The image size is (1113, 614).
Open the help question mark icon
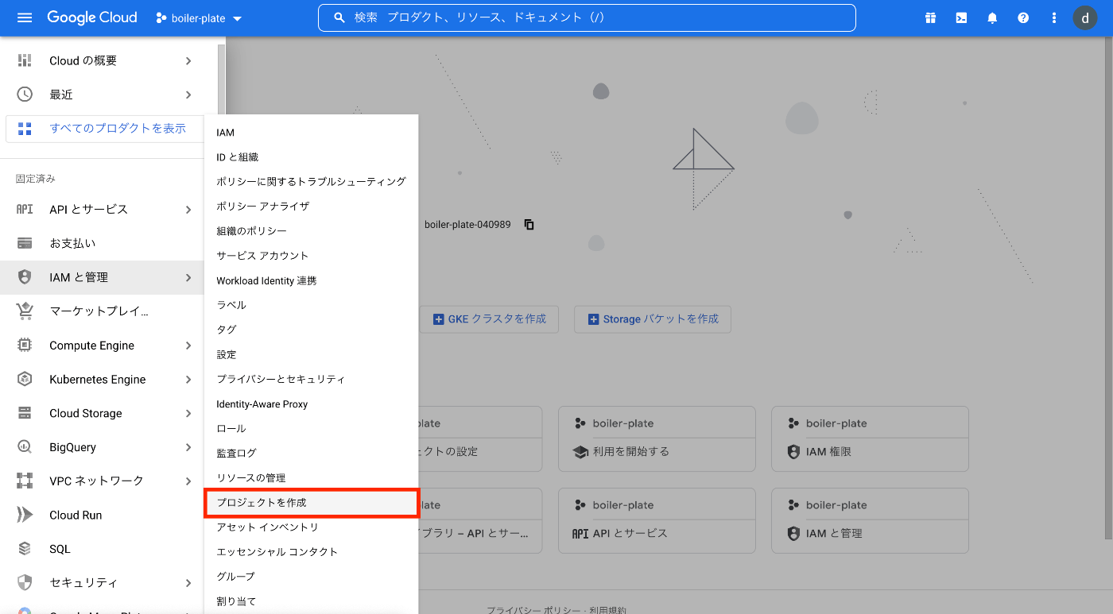[1023, 17]
